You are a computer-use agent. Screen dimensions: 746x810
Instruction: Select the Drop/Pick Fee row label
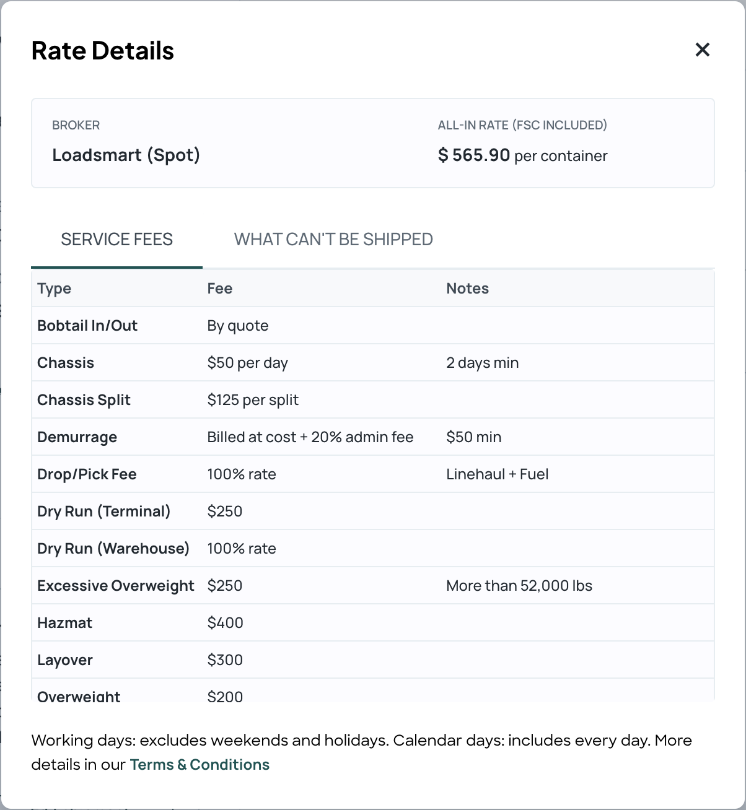(x=87, y=474)
